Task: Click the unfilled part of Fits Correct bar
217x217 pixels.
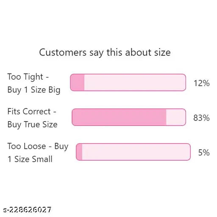Action: 176,117
